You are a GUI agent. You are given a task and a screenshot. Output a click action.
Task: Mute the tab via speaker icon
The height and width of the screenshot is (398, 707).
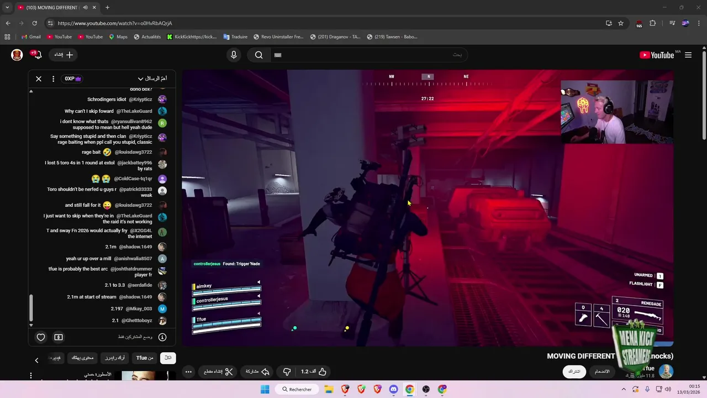[85, 8]
